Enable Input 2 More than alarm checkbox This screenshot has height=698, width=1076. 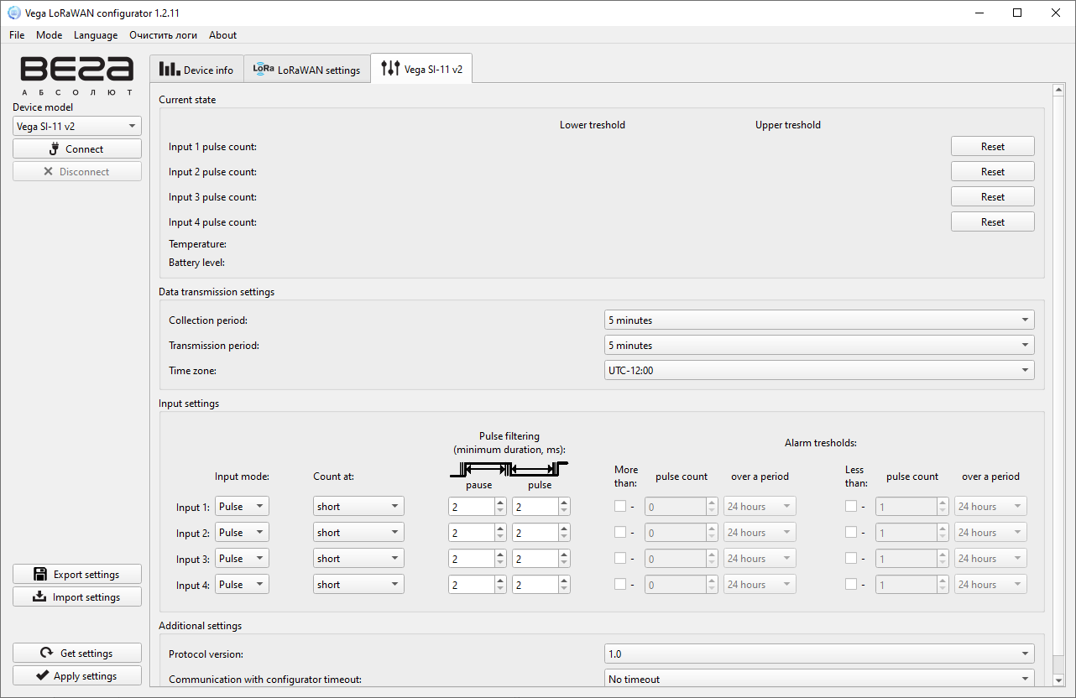tap(620, 533)
